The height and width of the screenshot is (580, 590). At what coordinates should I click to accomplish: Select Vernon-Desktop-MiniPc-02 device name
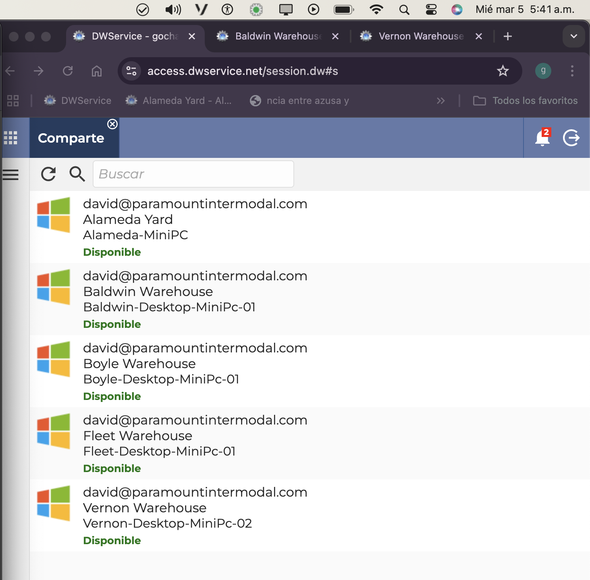point(167,523)
